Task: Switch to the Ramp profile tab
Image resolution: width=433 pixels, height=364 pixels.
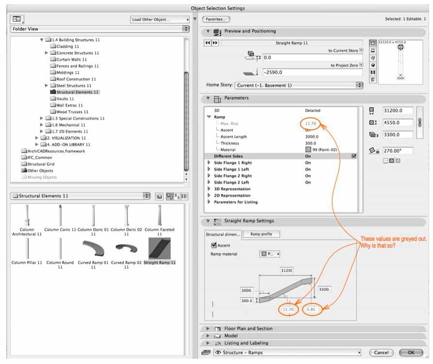Action: [261, 234]
